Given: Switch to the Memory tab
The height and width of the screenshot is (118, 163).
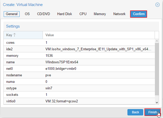Looking at the screenshot, I should (x=100, y=14).
